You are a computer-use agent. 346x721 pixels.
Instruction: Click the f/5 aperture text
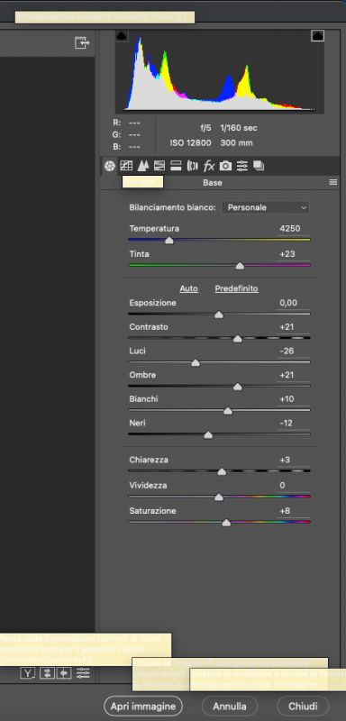coord(205,128)
